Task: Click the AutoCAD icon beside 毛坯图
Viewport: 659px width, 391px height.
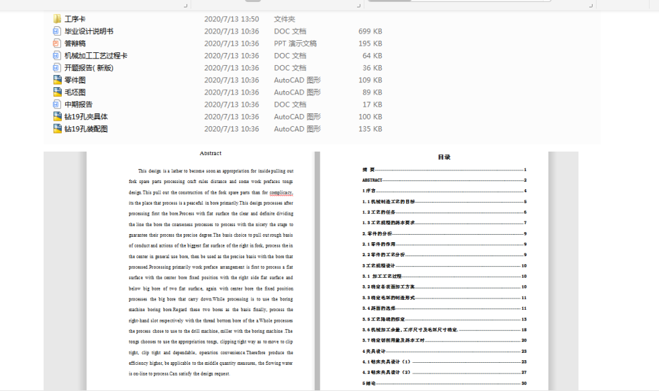Action: pyautogui.click(x=57, y=92)
